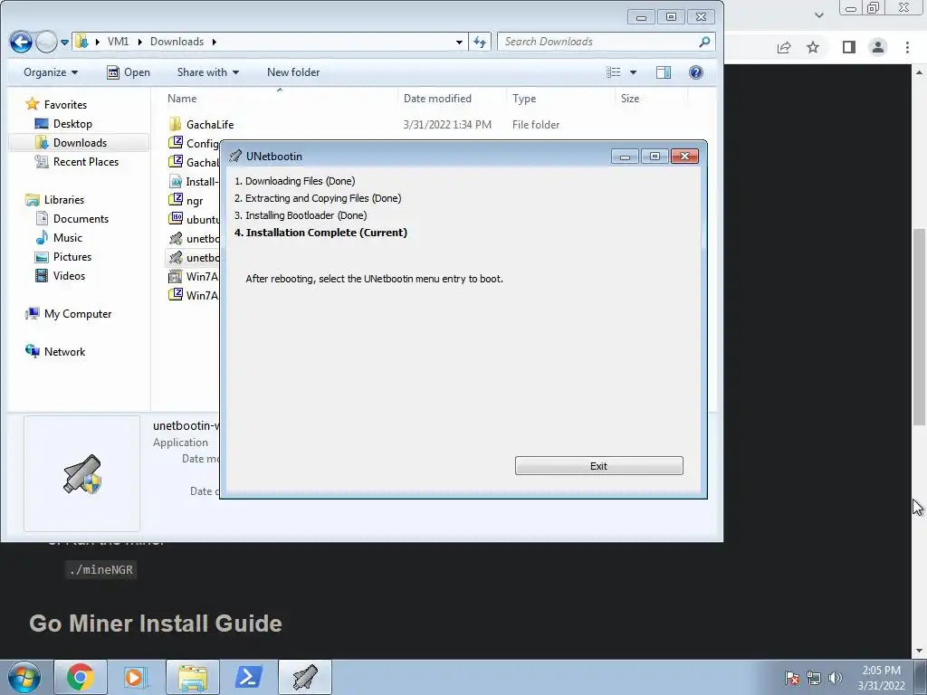The image size is (927, 695).
Task: Bookmark the page with Chrome star icon
Action: [813, 47]
